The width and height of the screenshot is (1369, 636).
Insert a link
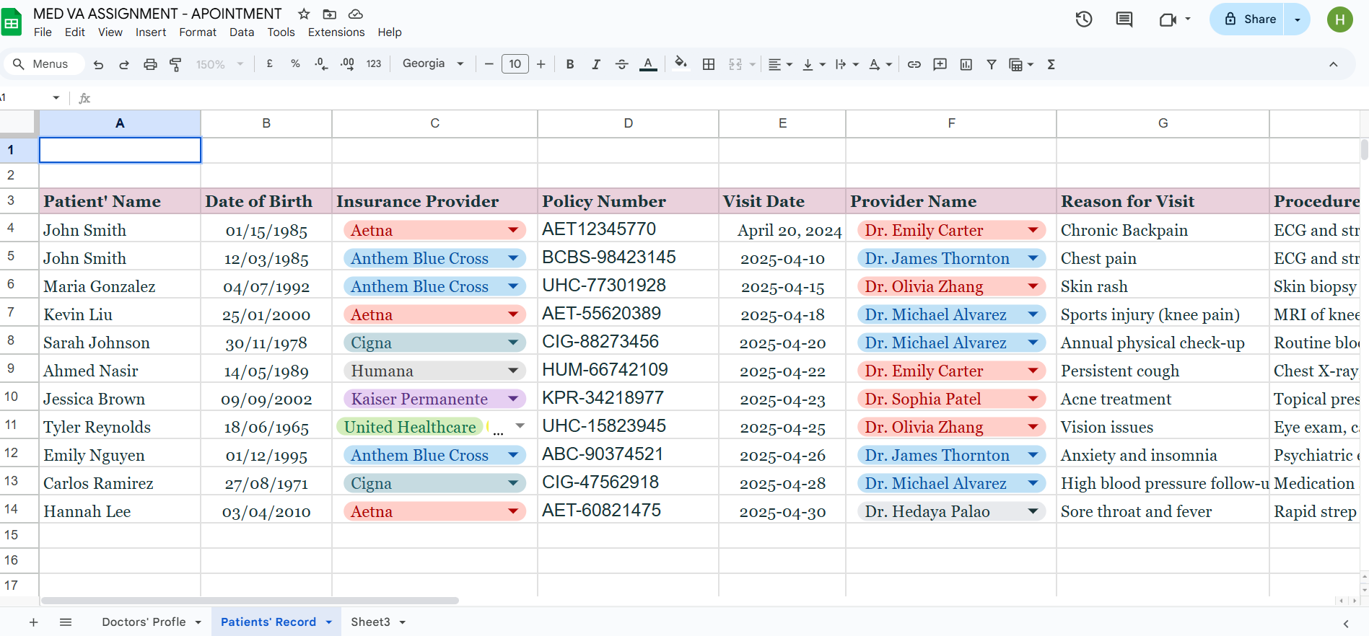click(914, 64)
